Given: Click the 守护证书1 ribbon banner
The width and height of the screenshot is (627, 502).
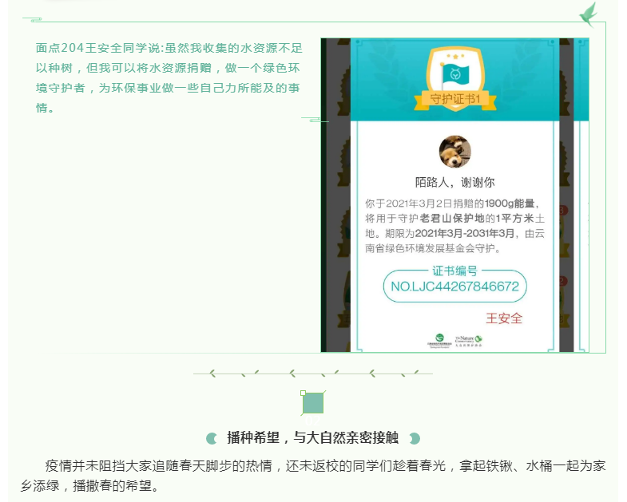Looking at the screenshot, I should tap(454, 100).
